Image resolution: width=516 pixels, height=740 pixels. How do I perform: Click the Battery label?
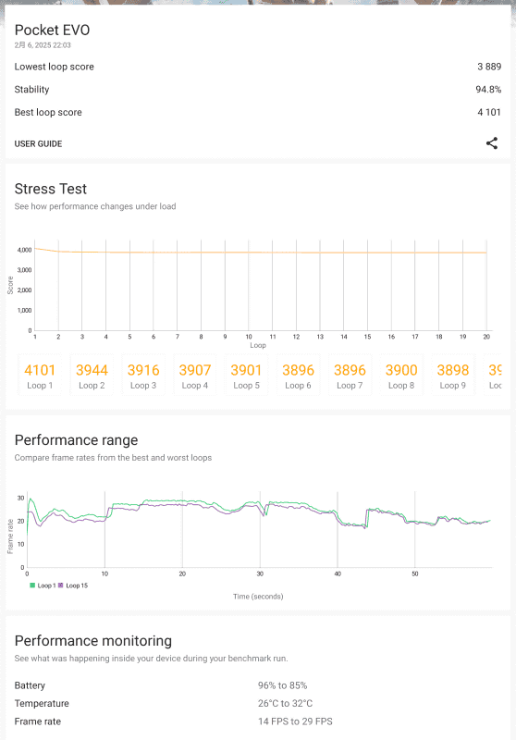[30, 685]
